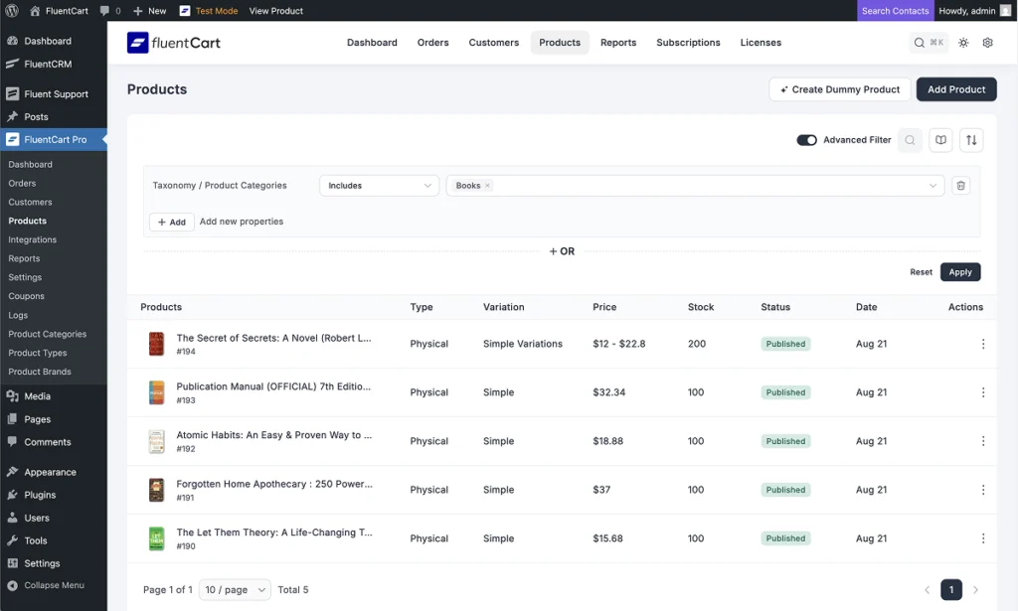
Task: Add an OR filter group
Action: (562, 251)
